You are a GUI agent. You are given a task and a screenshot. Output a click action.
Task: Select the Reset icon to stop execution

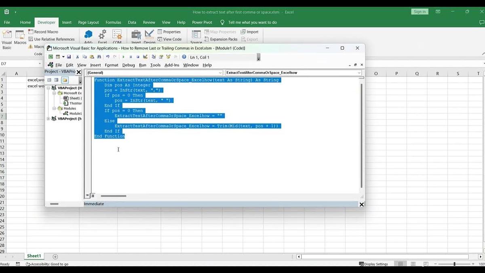tap(137, 57)
